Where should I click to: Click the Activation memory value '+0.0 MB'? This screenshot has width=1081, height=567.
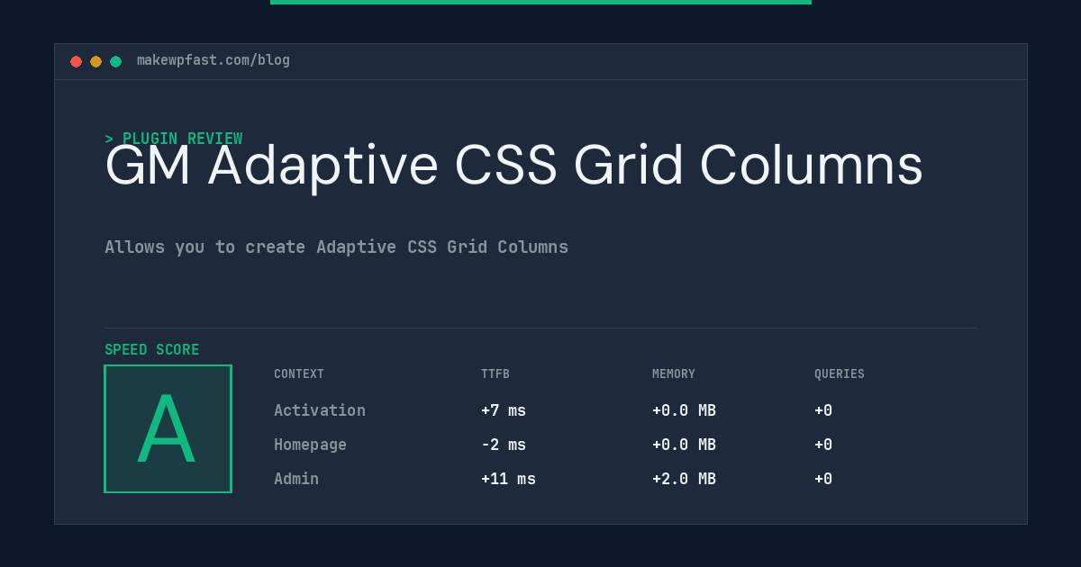coord(684,410)
